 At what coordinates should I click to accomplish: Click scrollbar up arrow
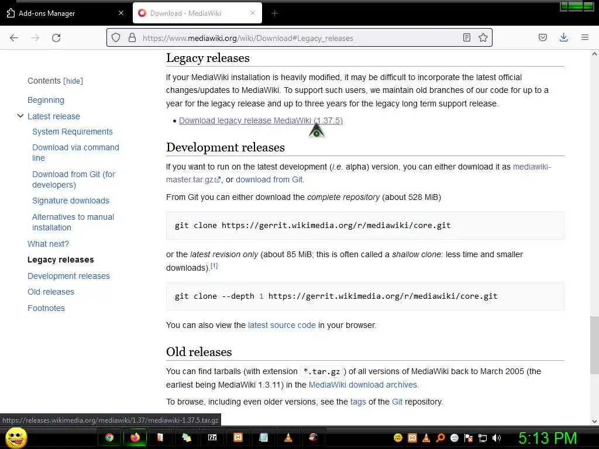click(594, 54)
